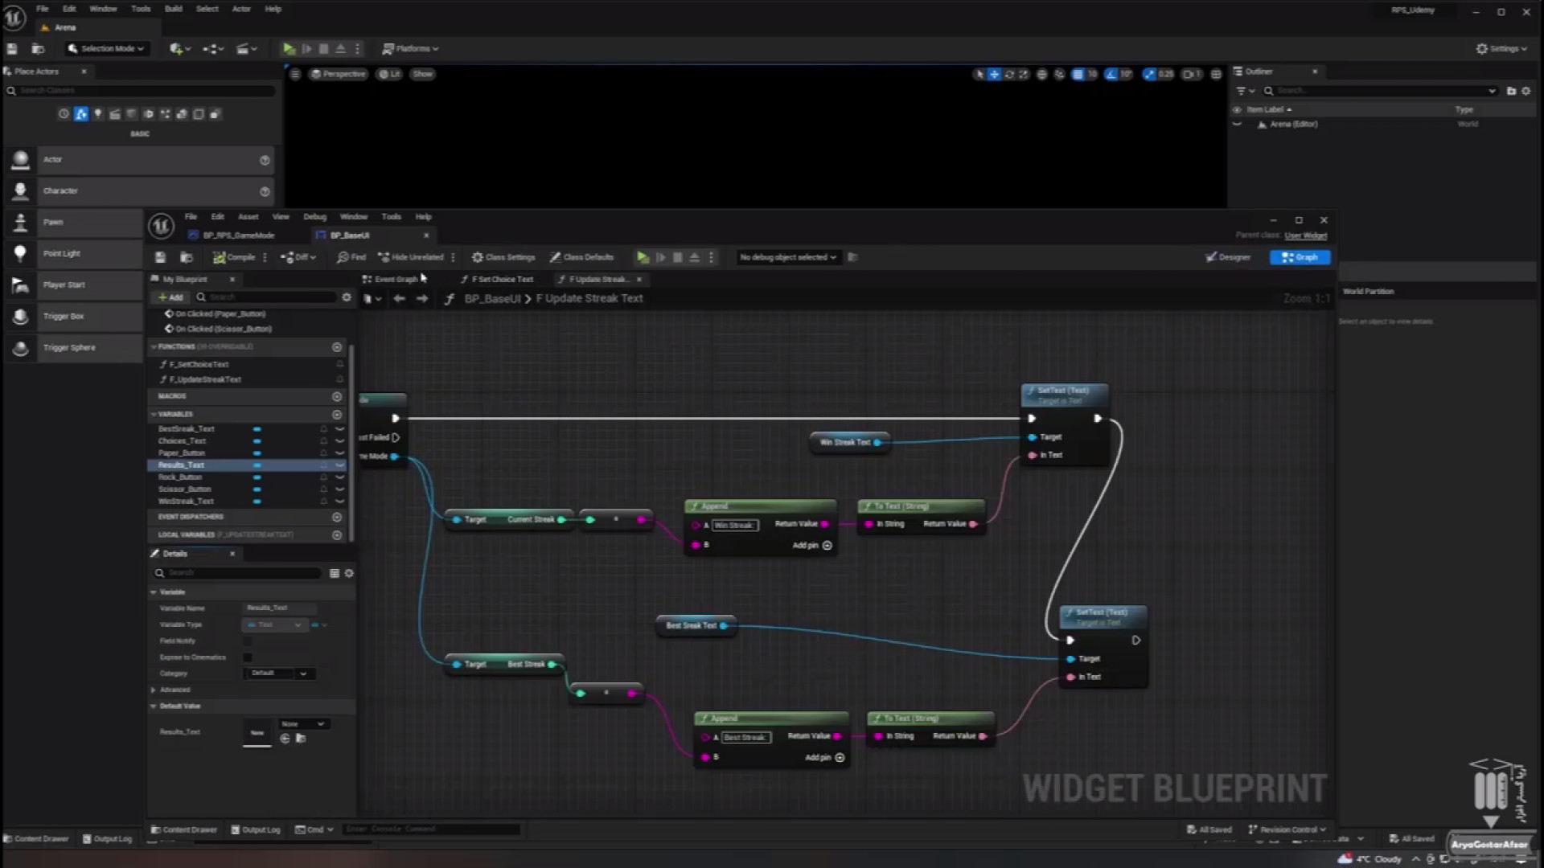
Task: Click Add pin on the Win Streak Append node
Action: click(x=812, y=546)
